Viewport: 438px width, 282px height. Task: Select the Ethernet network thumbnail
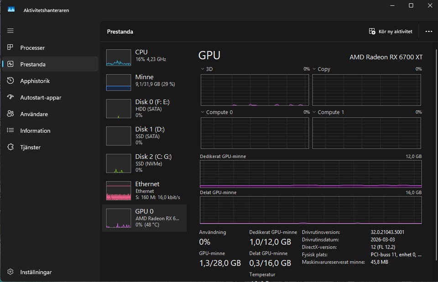[119, 191]
